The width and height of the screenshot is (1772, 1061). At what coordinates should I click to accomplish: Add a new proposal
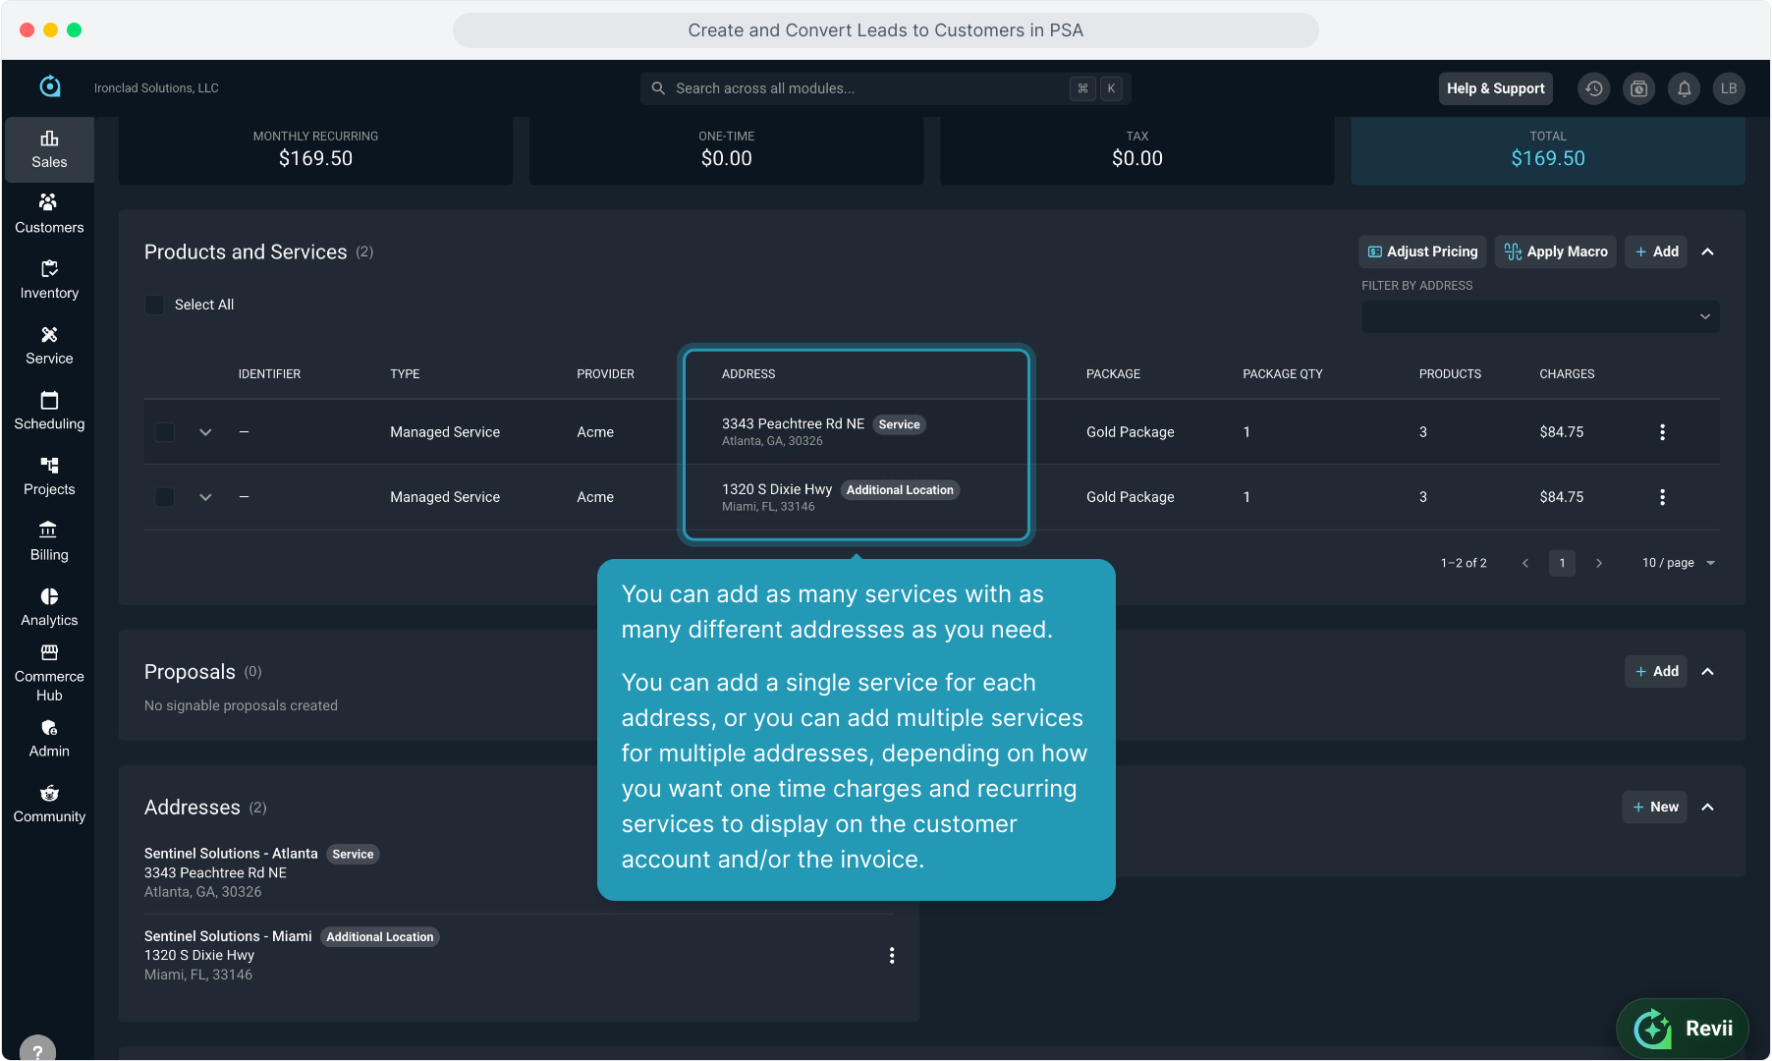click(x=1656, y=671)
